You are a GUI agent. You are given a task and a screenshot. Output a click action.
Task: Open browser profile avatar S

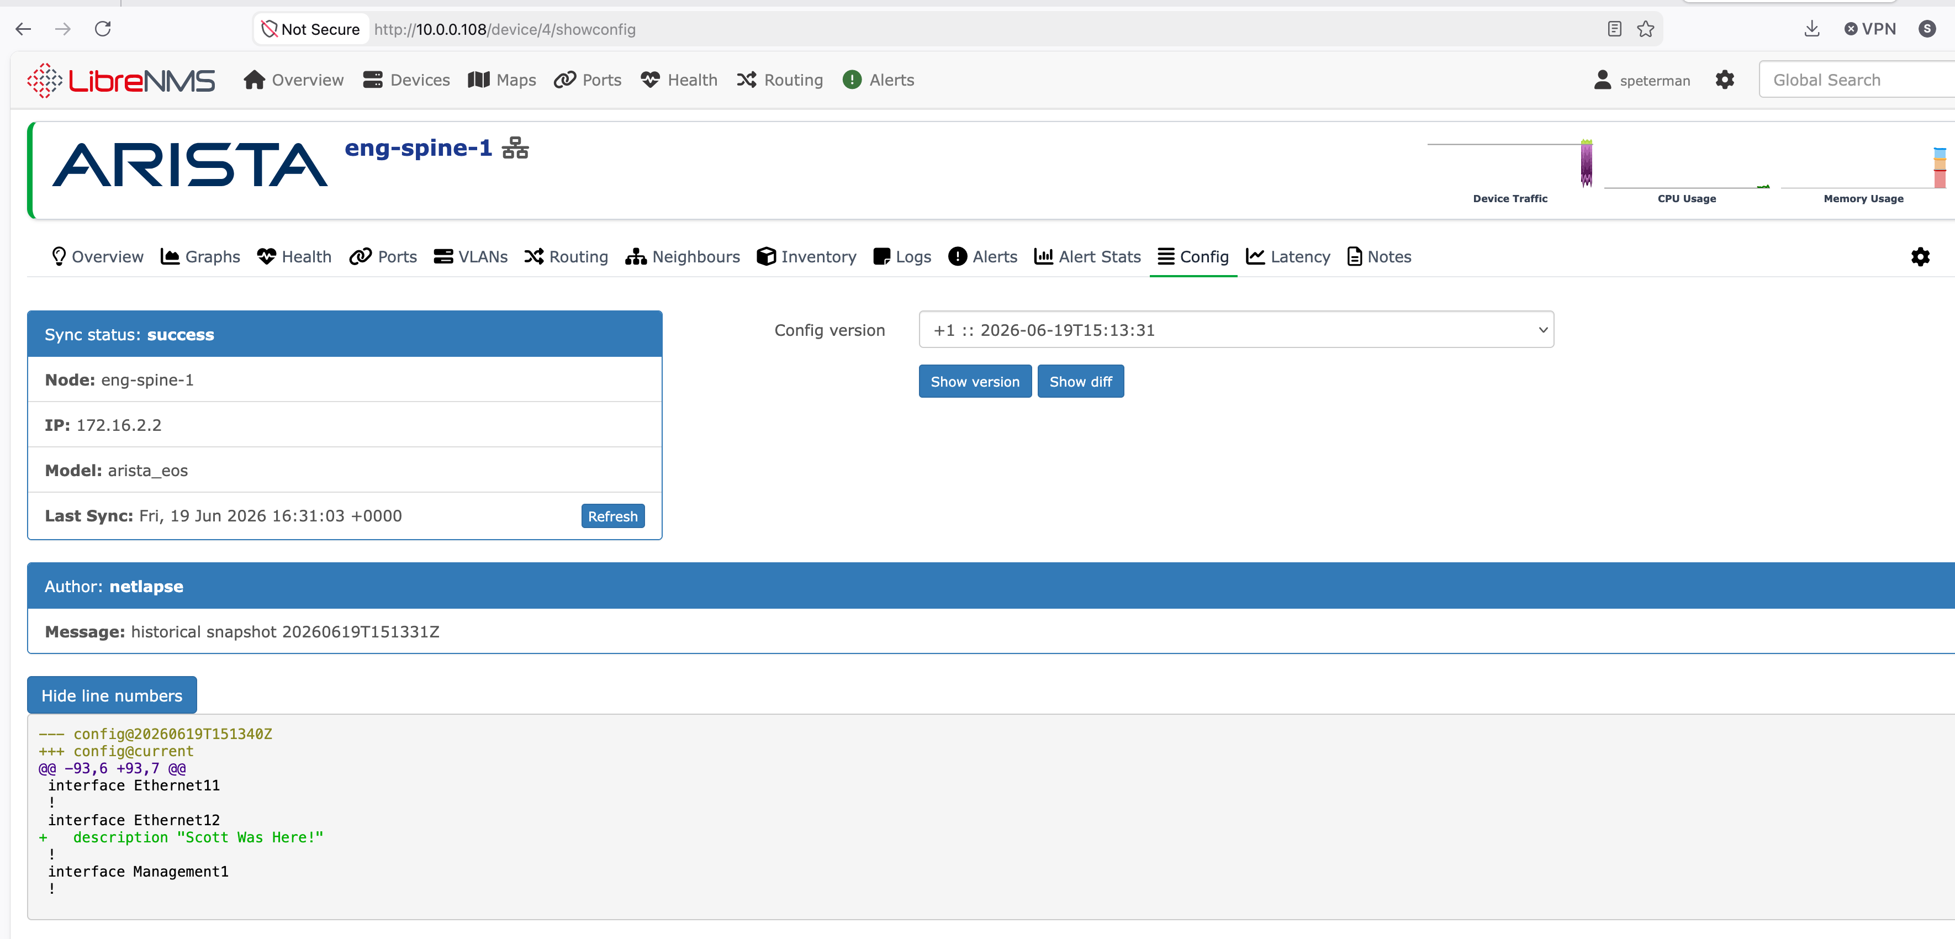pyautogui.click(x=1927, y=29)
